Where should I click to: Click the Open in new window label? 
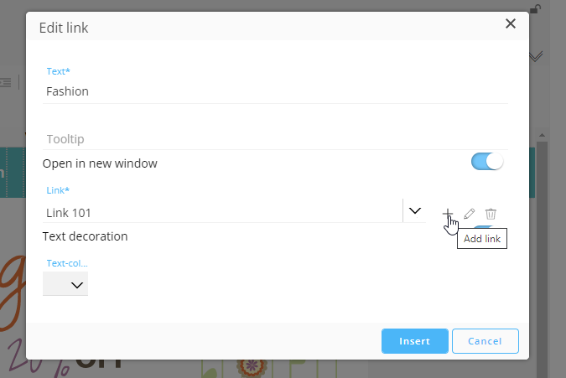pyautogui.click(x=100, y=163)
